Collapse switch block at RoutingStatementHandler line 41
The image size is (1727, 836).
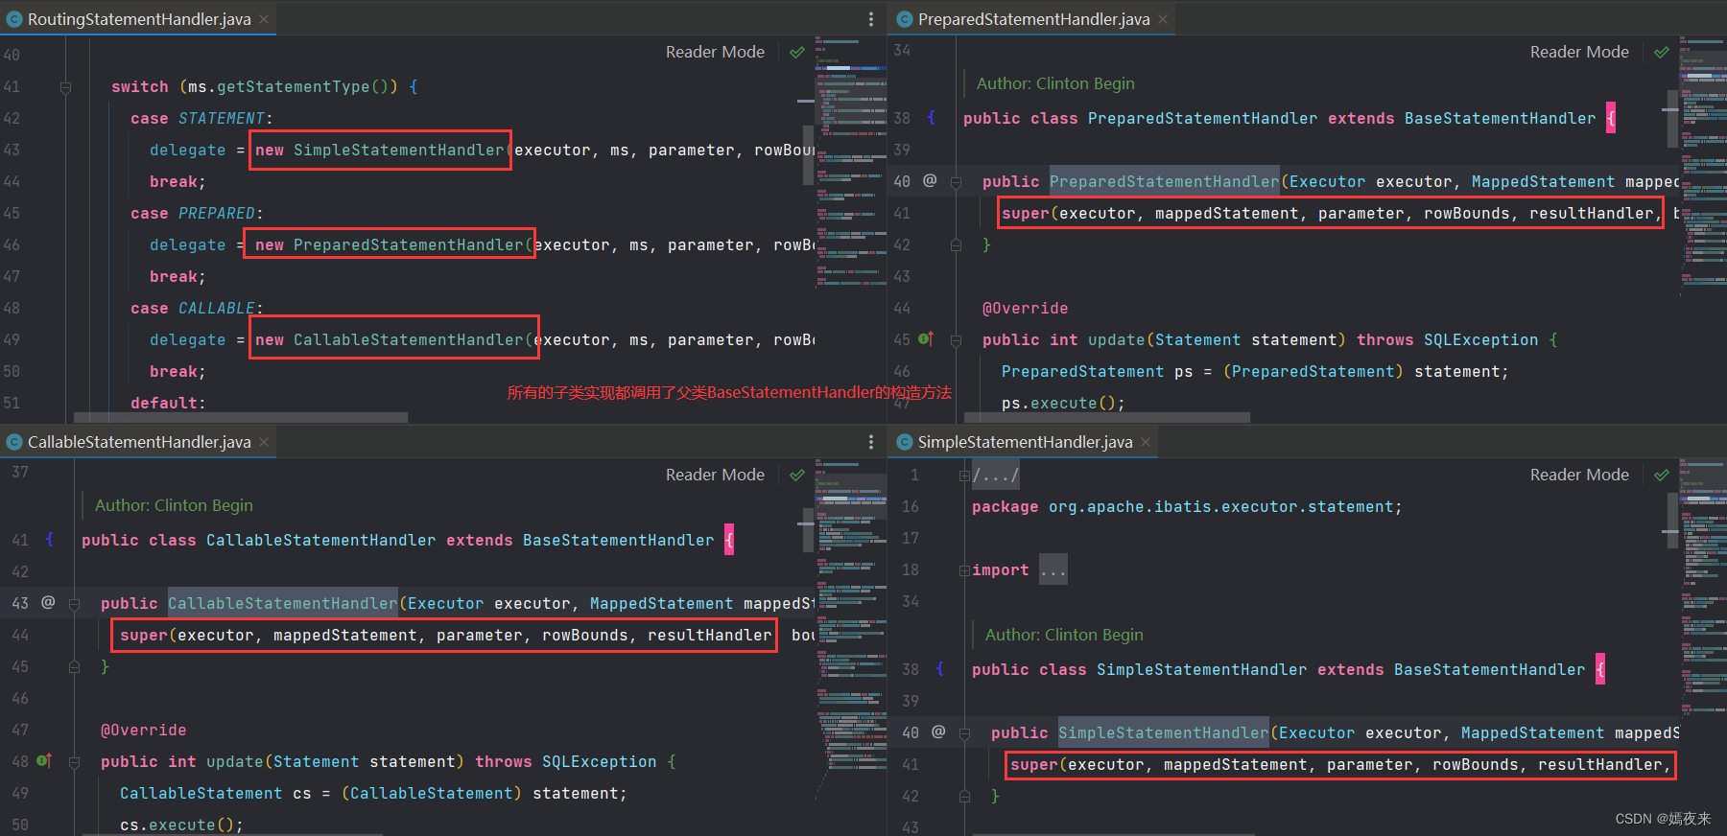tap(65, 87)
